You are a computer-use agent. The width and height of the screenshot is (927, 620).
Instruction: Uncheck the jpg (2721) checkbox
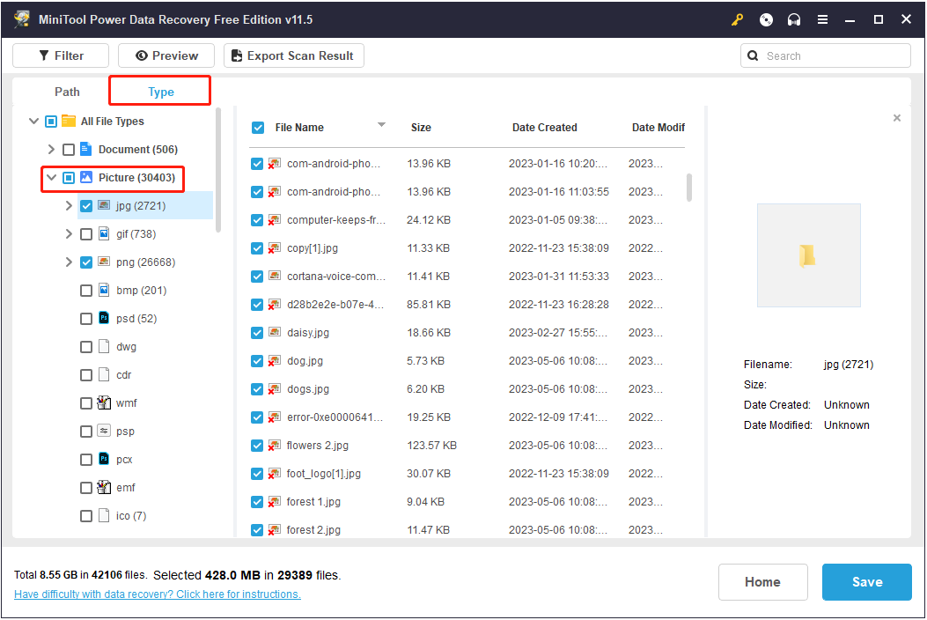85,205
